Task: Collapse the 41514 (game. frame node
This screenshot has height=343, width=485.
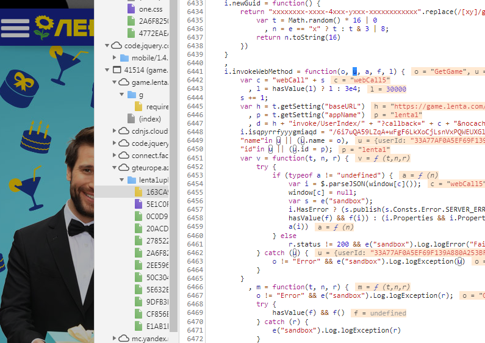Action: 107,70
